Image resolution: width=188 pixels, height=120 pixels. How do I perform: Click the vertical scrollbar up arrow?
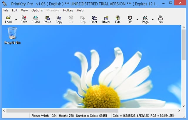(184, 27)
